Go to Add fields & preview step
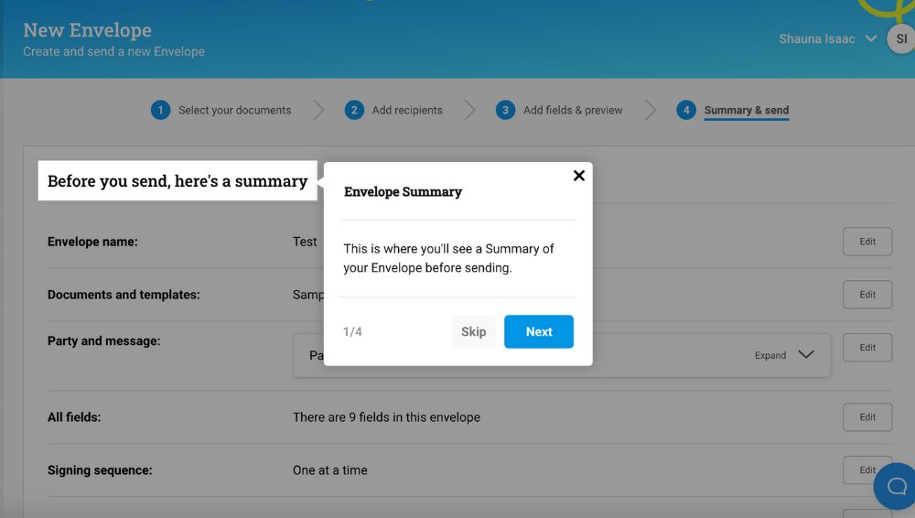The width and height of the screenshot is (915, 518). [573, 110]
